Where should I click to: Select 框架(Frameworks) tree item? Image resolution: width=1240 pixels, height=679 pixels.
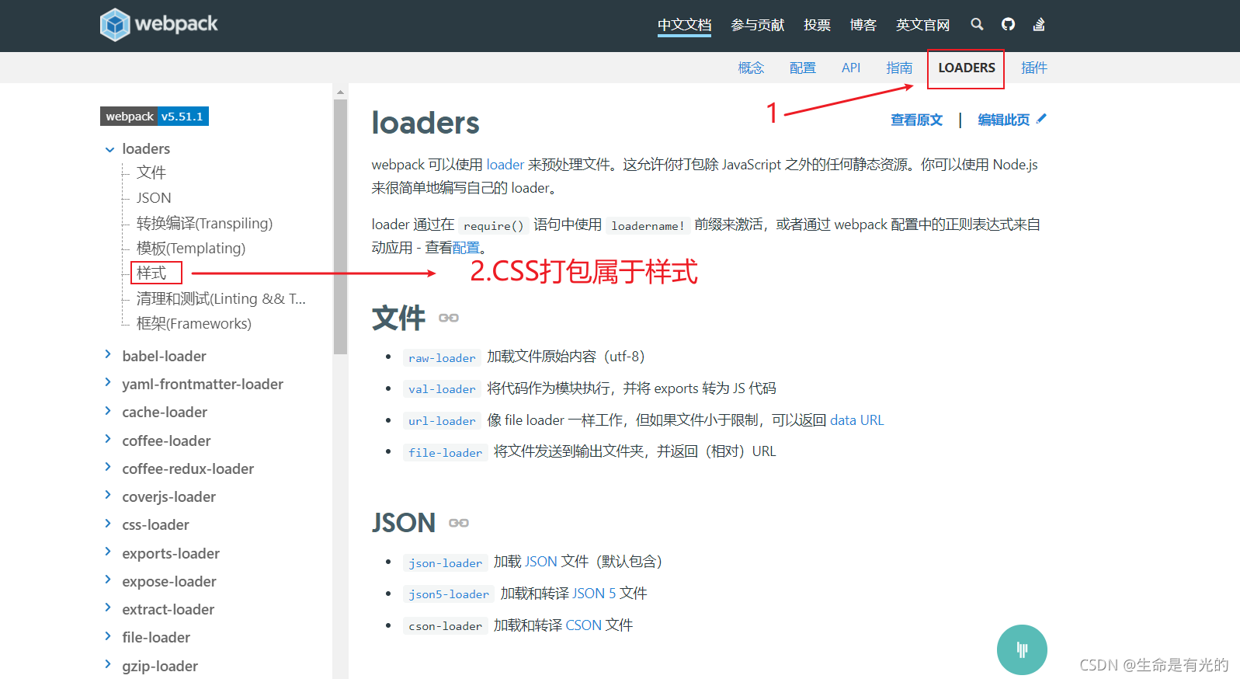point(194,323)
